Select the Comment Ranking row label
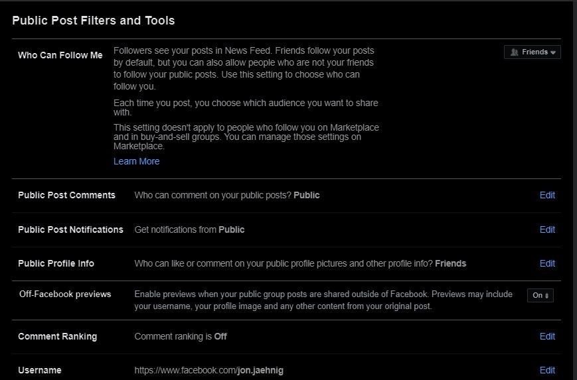This screenshot has width=577, height=380. click(57, 336)
